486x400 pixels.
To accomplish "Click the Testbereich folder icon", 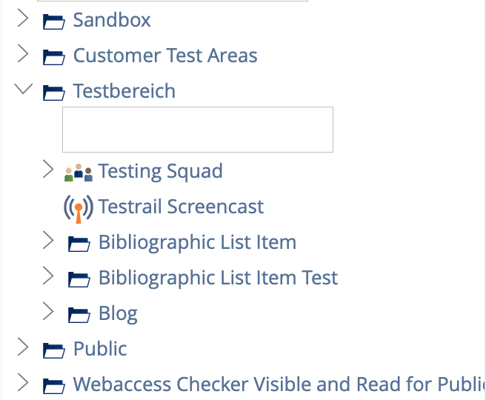I will [54, 92].
